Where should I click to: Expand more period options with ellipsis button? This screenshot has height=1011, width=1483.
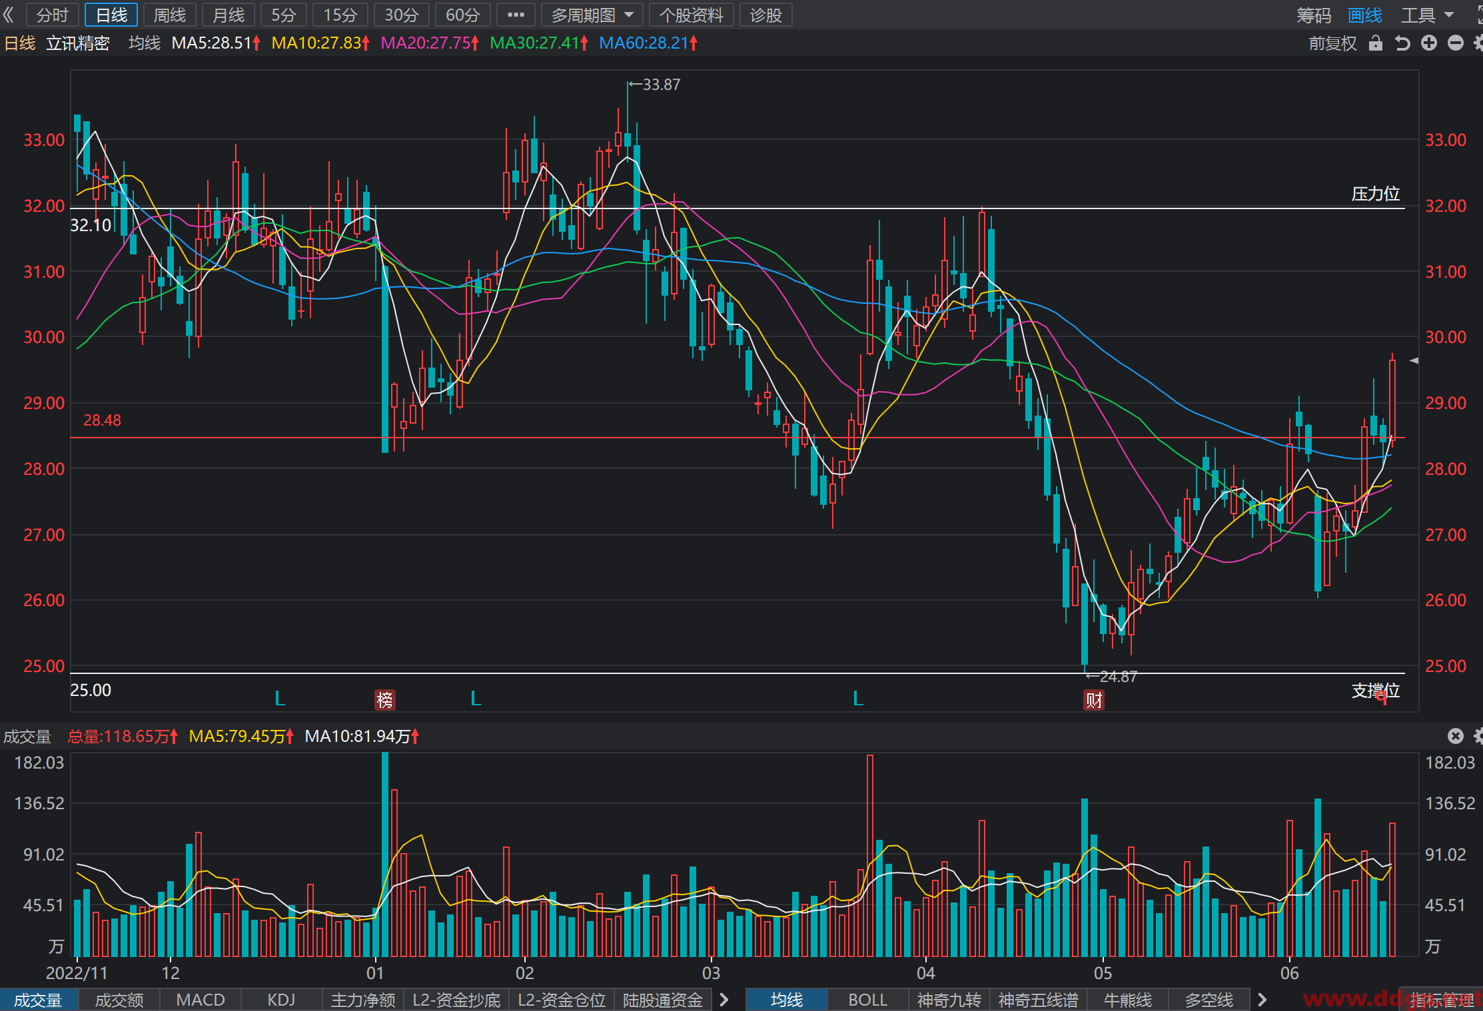516,15
